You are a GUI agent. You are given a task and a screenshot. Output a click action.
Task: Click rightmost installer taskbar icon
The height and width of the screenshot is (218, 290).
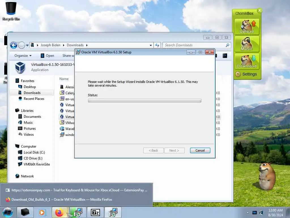point(113,212)
